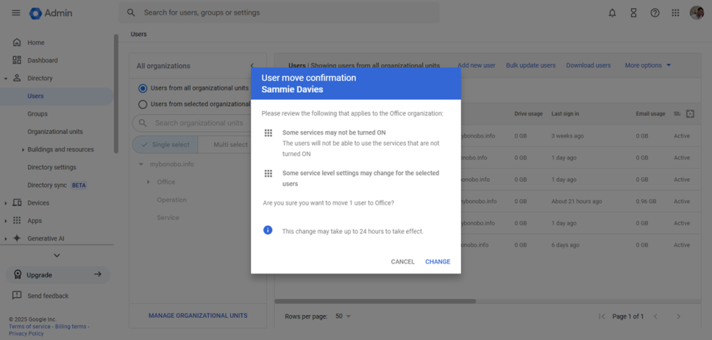This screenshot has width=712, height=340.
Task: Collapse the mybonobo.info organization tree
Action: (141, 164)
